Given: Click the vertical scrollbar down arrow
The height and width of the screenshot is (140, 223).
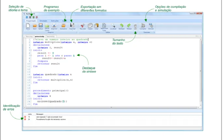Looking at the screenshot, I should pyautogui.click(x=201, y=105).
